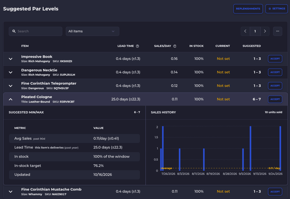This screenshot has height=199, width=290.
Task: Click the Average line label in chart
Action: pyautogui.click(x=167, y=168)
